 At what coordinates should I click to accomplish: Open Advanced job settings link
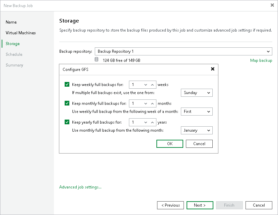(x=80, y=187)
